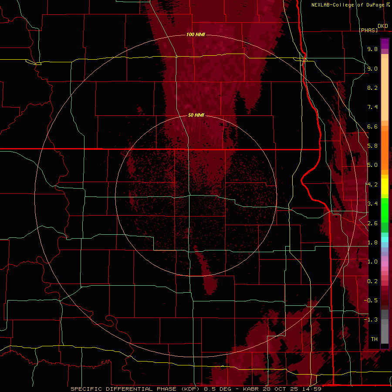Click the 1.8 value on the color scale
The width and height of the screenshot is (392, 392).
pyautogui.click(x=372, y=243)
